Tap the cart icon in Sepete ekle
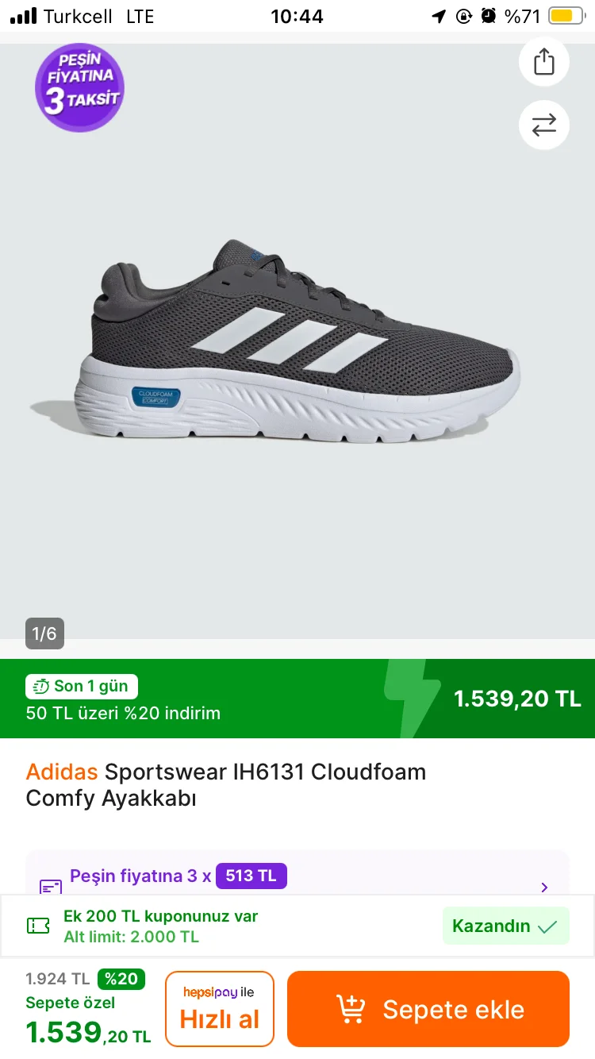 click(x=350, y=1009)
